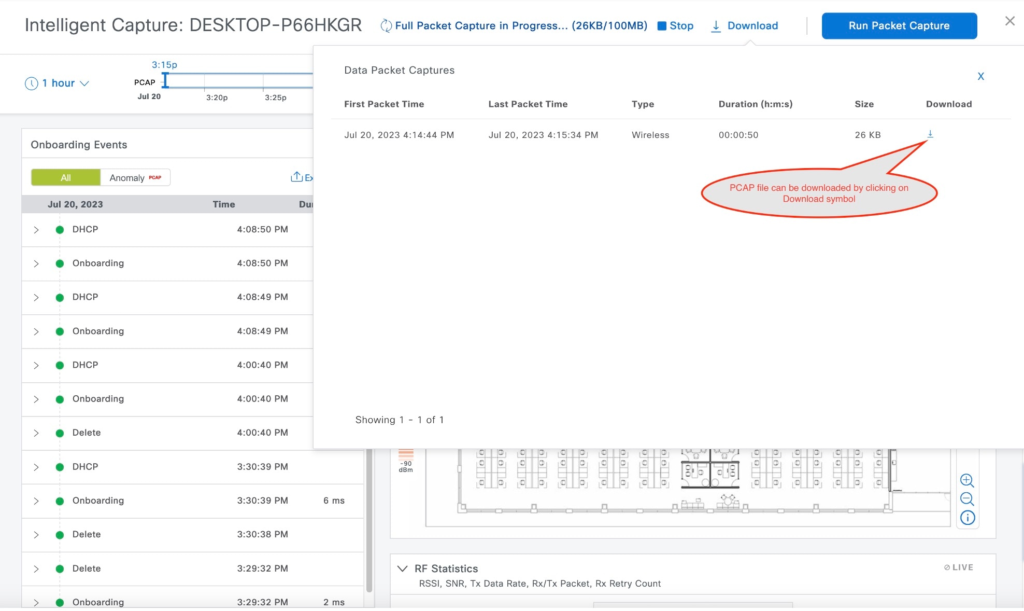
Task: Click the zoom in icon on floor map
Action: point(967,480)
